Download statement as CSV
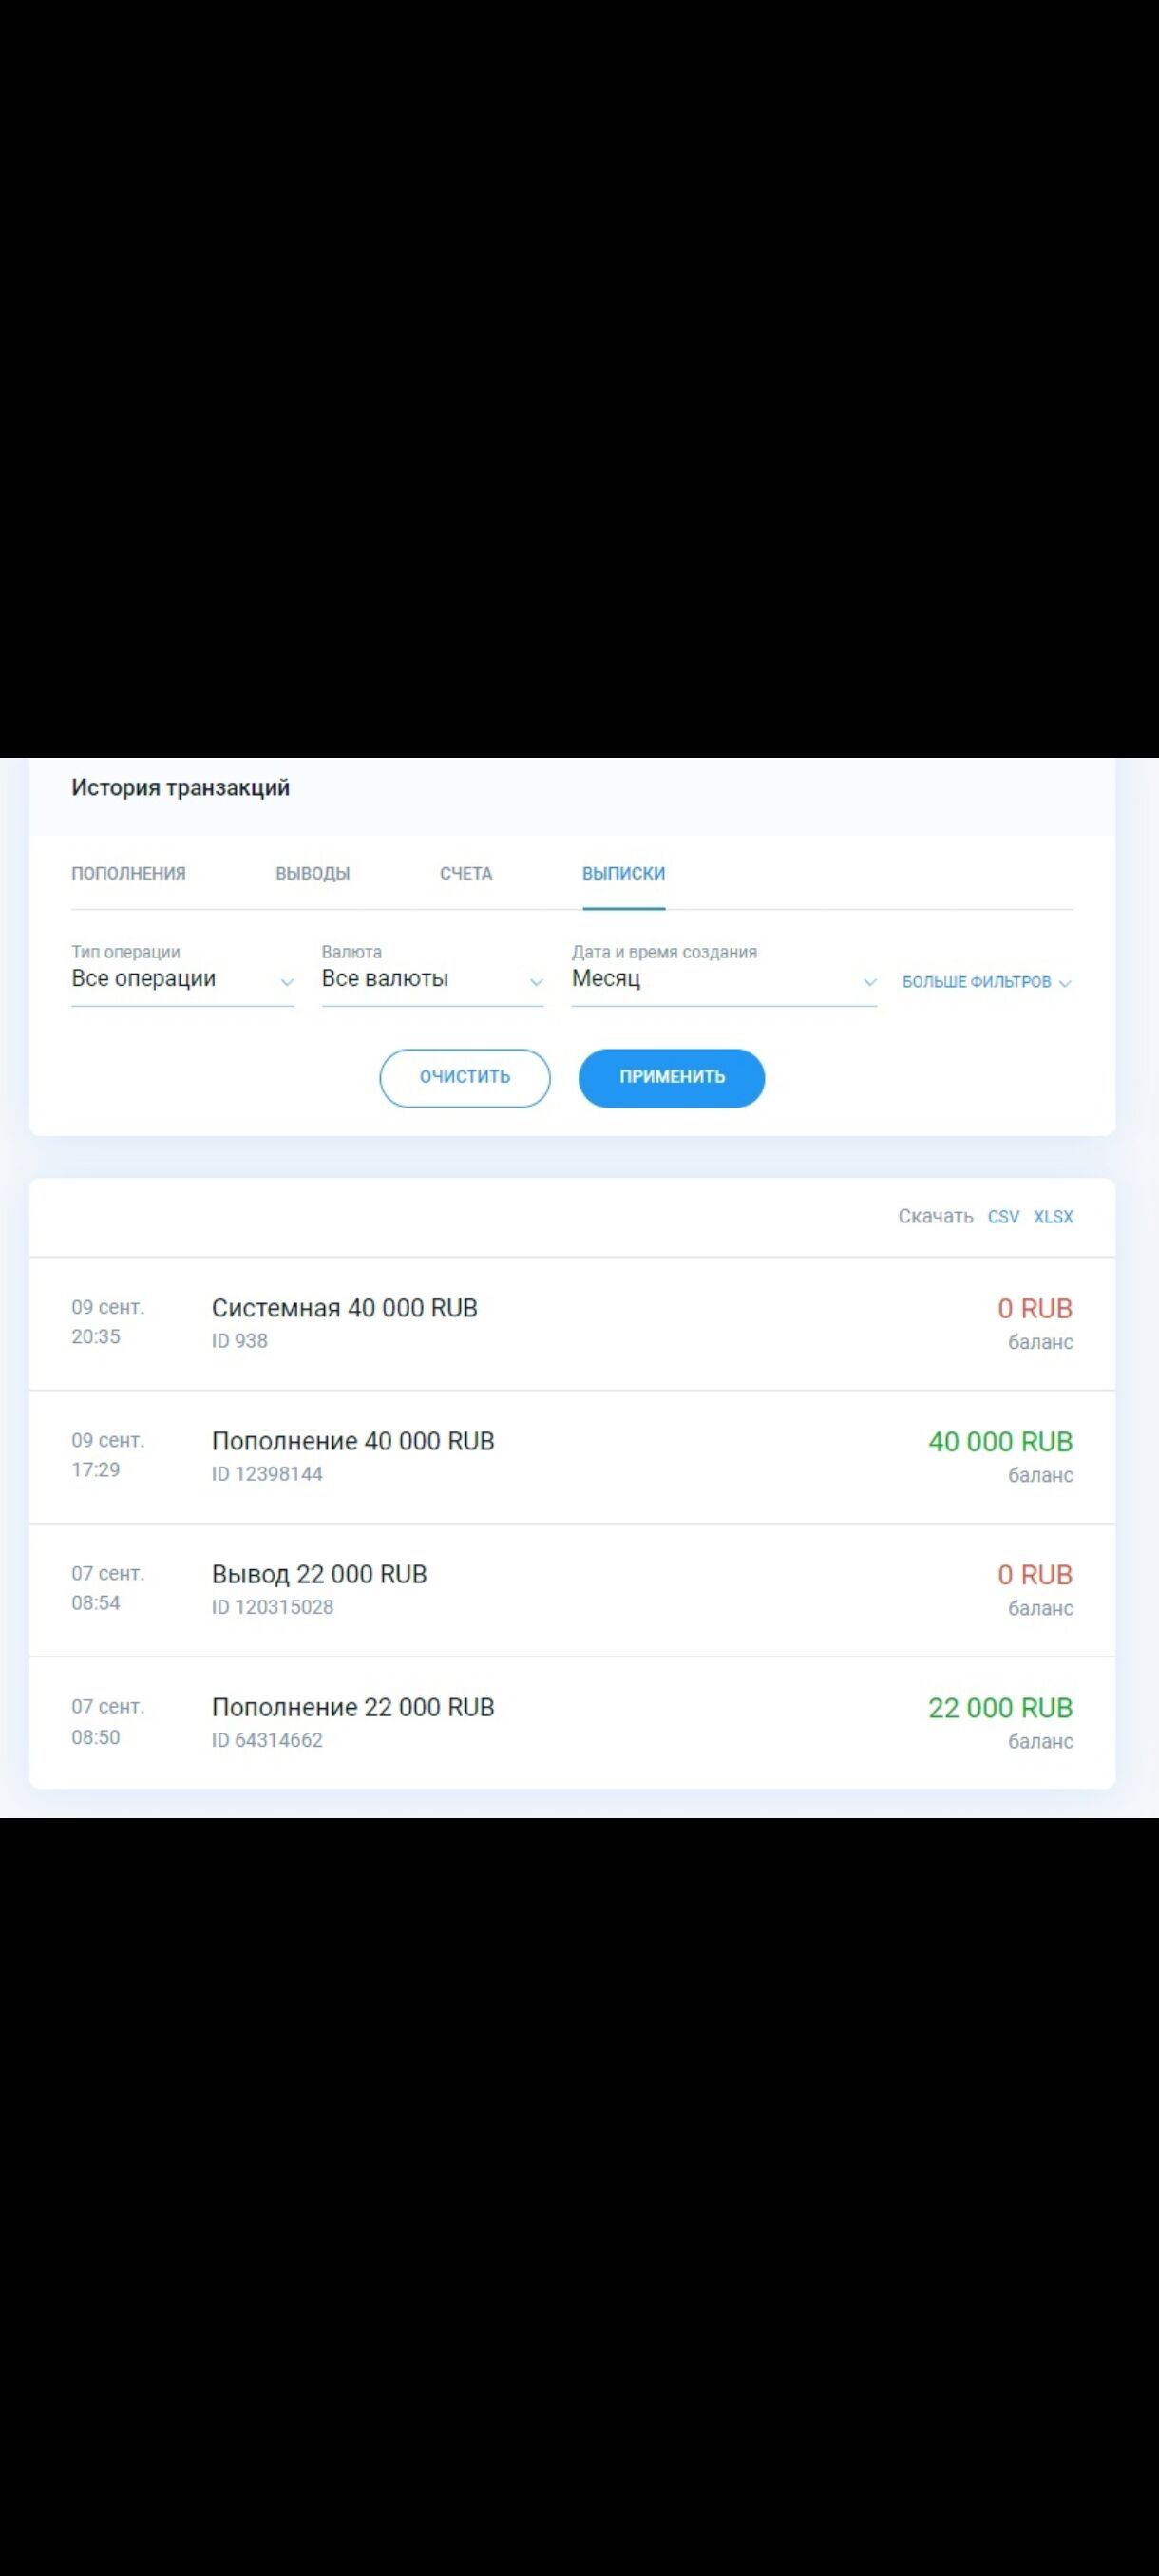This screenshot has width=1159, height=2576. point(1003,1216)
